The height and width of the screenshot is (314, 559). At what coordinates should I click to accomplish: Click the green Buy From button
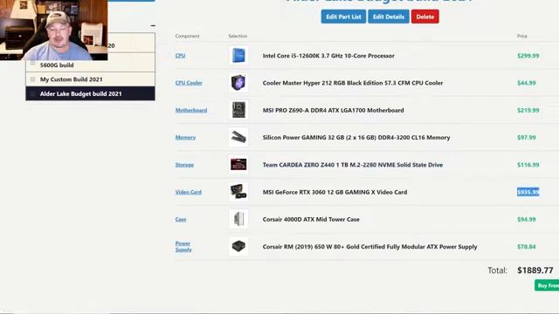point(547,285)
